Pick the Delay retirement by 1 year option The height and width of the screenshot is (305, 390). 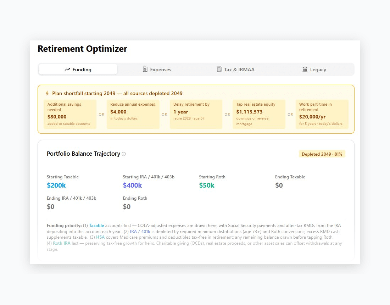[196, 114]
